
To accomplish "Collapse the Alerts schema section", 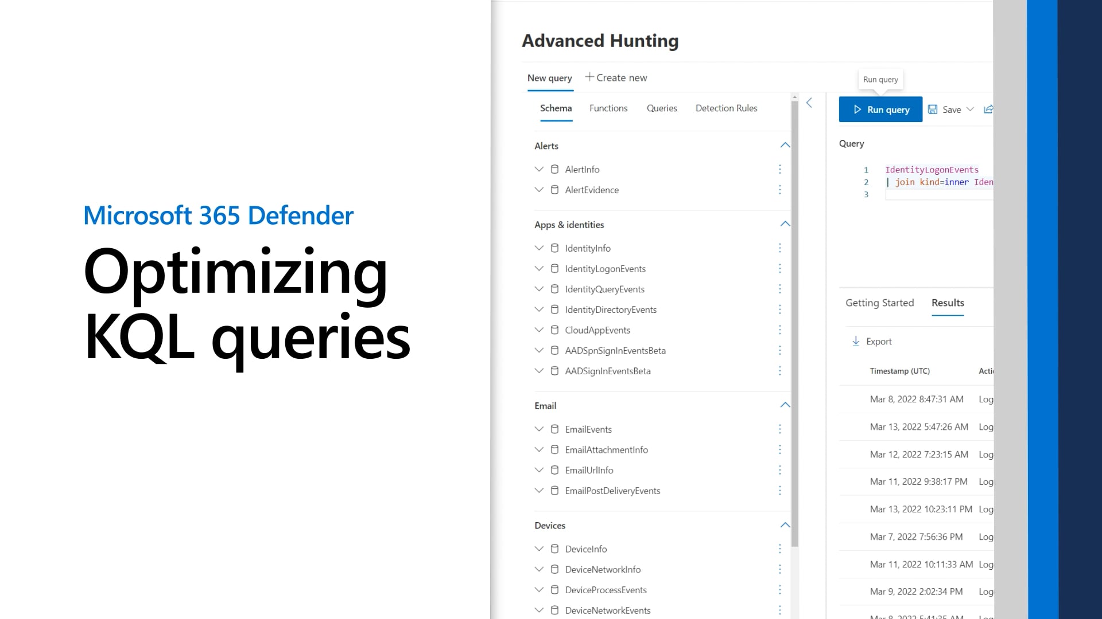I will (785, 146).
